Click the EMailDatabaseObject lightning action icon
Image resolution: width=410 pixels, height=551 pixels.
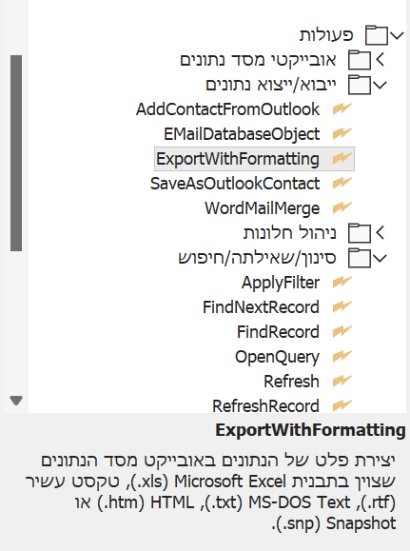tap(342, 133)
